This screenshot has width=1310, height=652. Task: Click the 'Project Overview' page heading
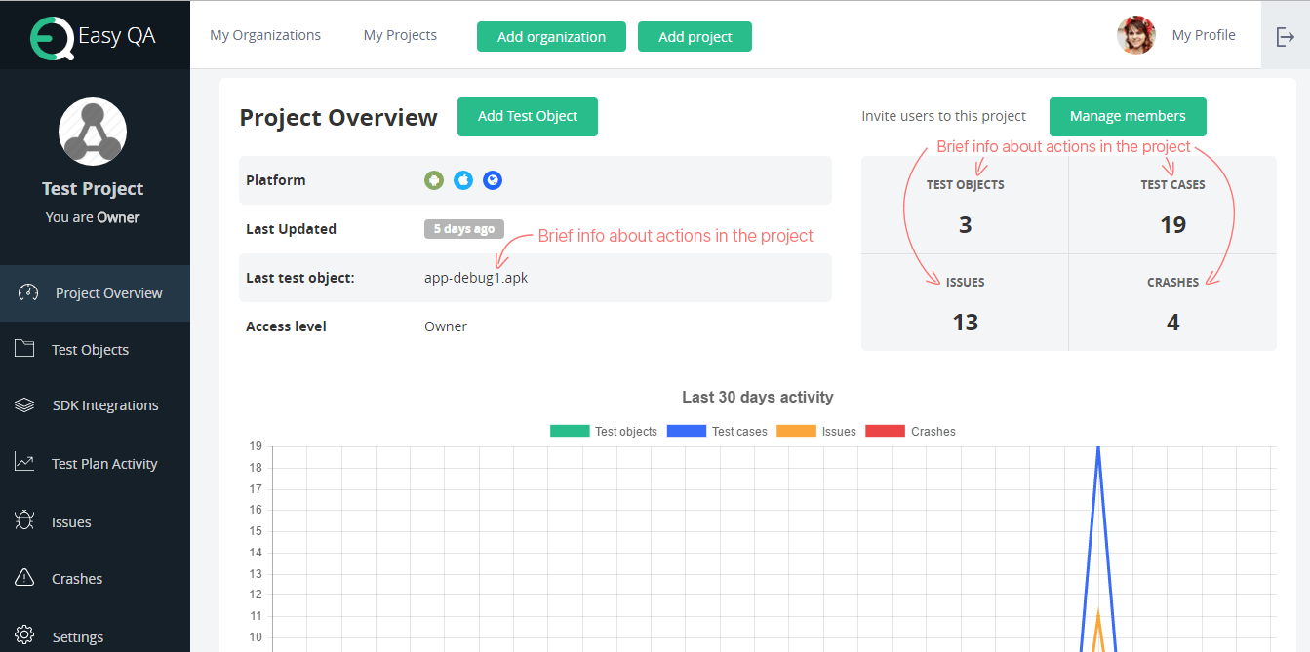coord(338,117)
